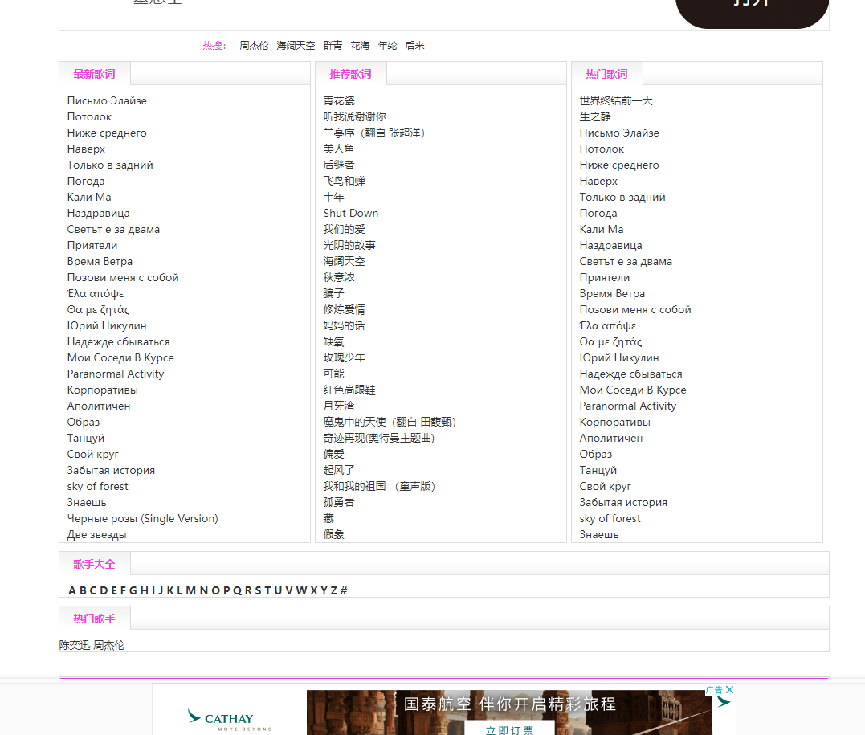Open 世界终结前一天 lyrics
The height and width of the screenshot is (735, 865).
[616, 101]
